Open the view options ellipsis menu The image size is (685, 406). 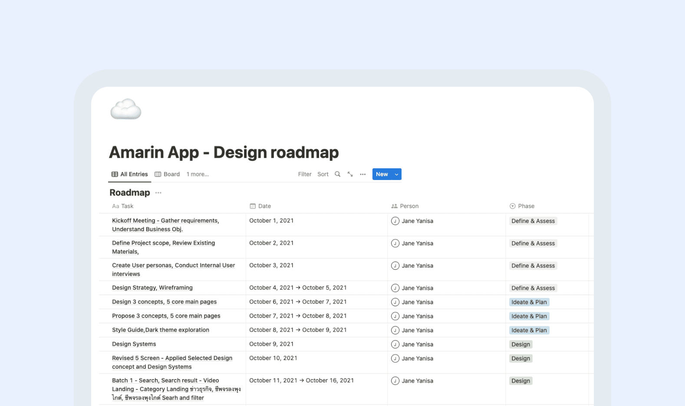pos(363,174)
